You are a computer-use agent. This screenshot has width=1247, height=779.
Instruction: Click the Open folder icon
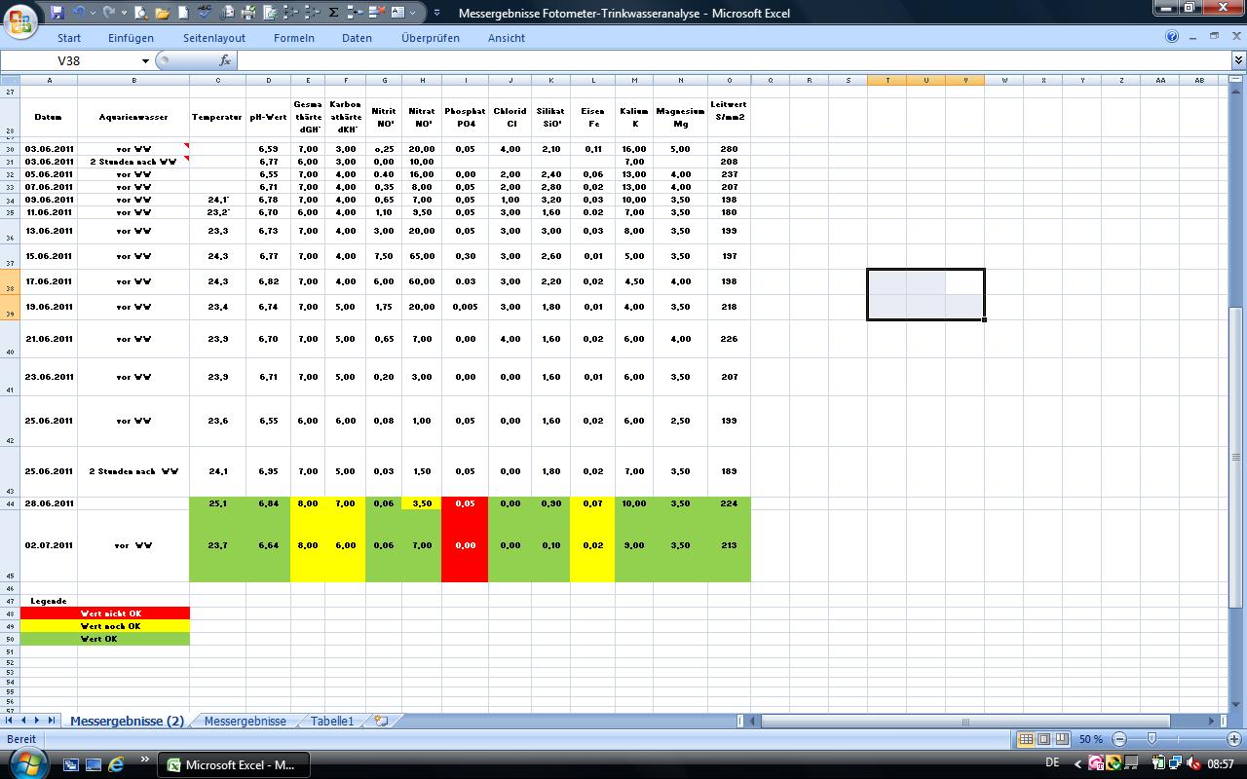point(161,13)
